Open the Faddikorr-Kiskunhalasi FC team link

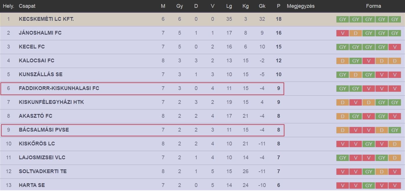[59, 88]
